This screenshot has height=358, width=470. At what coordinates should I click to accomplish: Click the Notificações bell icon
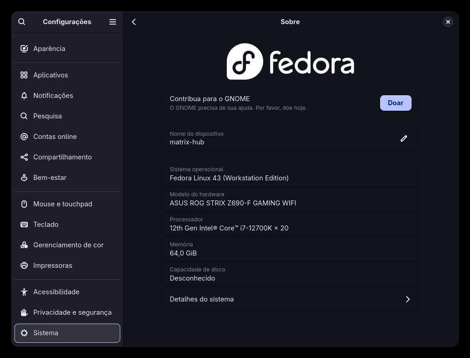tap(24, 96)
